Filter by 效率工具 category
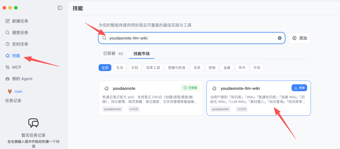The image size is (340, 149). pos(153,68)
